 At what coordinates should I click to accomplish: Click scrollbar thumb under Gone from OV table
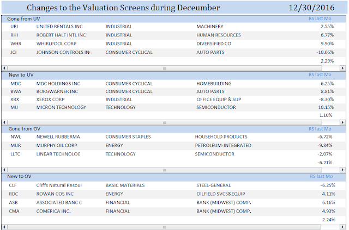165,170
